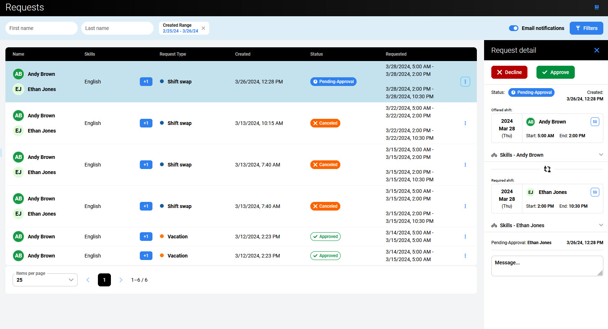Sort by Name column header

tap(18, 54)
